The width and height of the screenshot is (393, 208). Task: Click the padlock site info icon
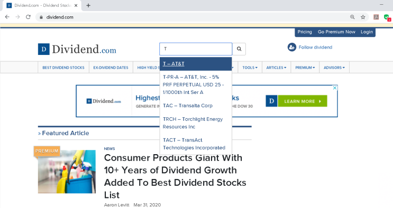tap(41, 17)
